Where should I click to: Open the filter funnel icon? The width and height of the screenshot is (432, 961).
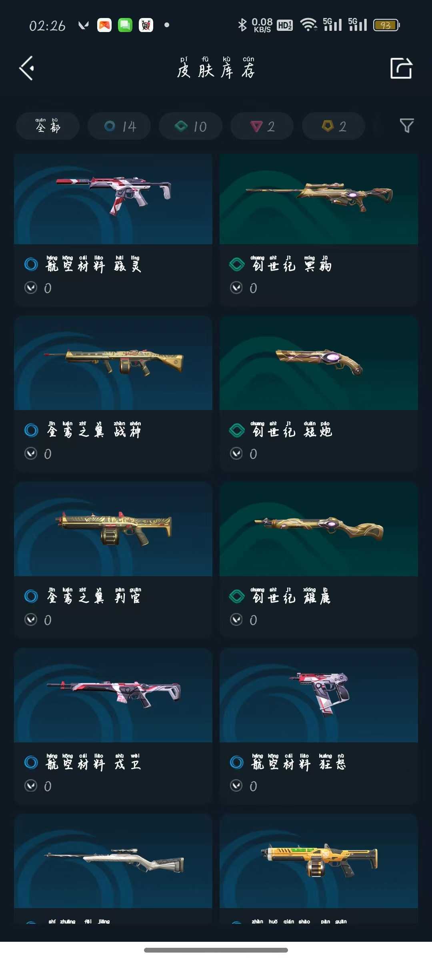coord(407,126)
